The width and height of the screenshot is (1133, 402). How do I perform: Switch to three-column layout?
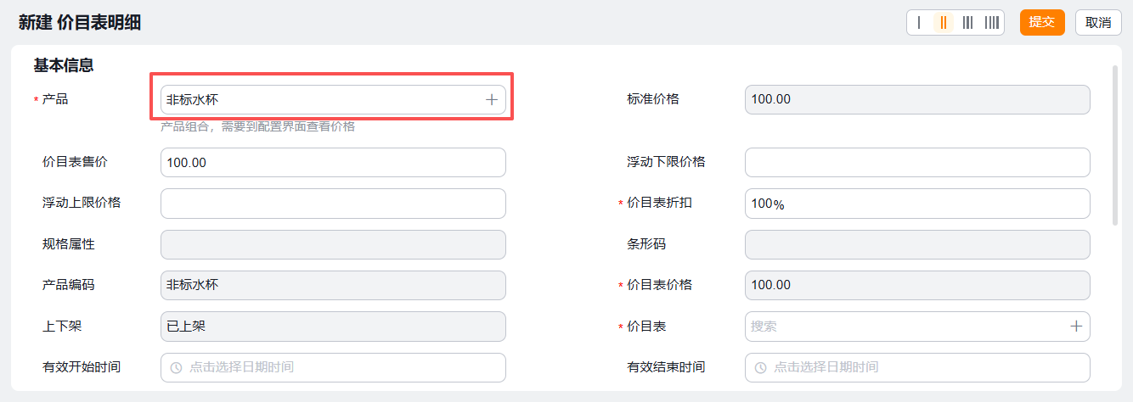click(x=967, y=23)
